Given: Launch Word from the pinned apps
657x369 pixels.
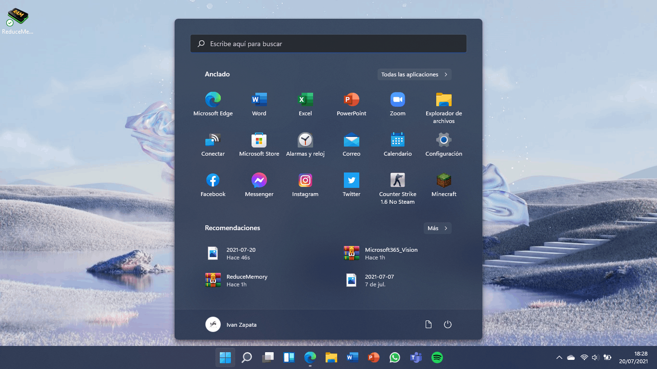Looking at the screenshot, I should click(x=259, y=104).
